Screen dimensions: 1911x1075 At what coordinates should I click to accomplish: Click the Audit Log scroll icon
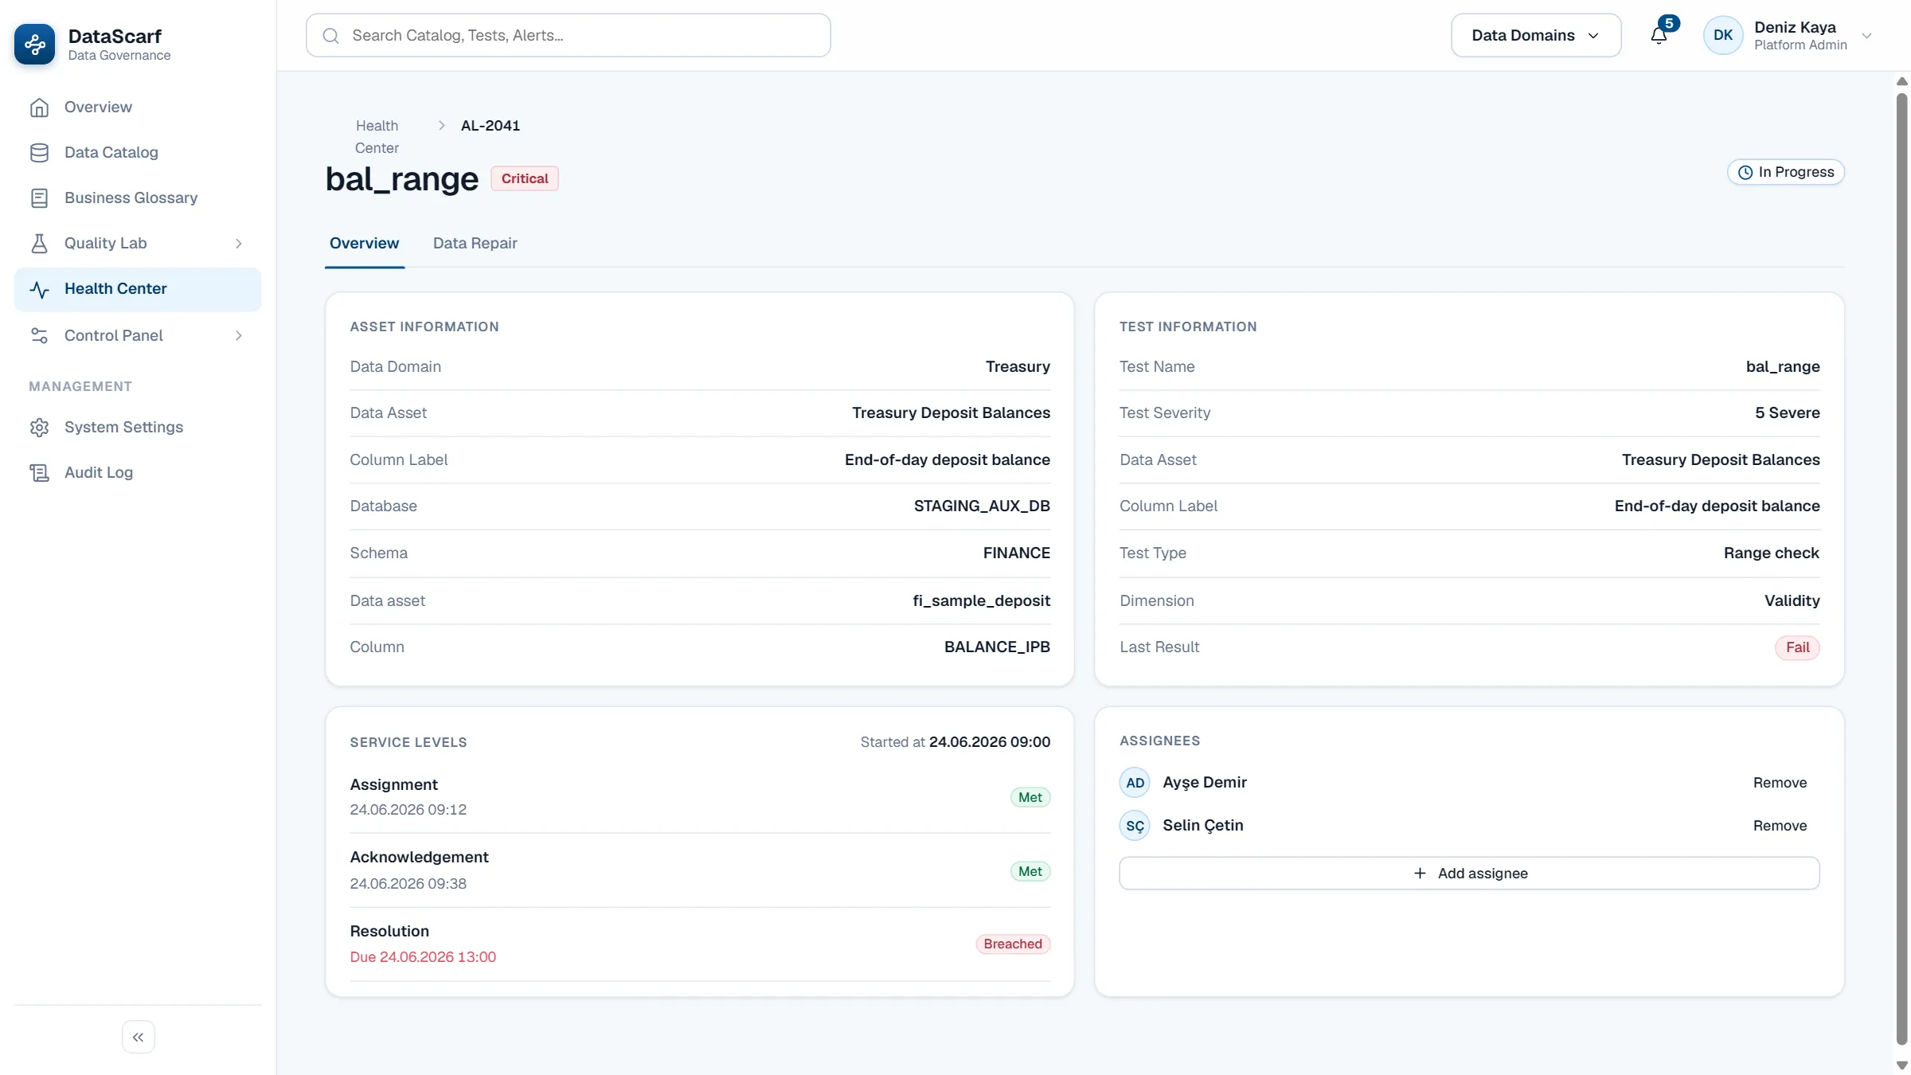[x=39, y=473]
